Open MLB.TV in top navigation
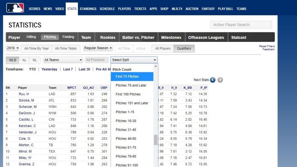Screen dimensions: 297x167 pos(177,9)
